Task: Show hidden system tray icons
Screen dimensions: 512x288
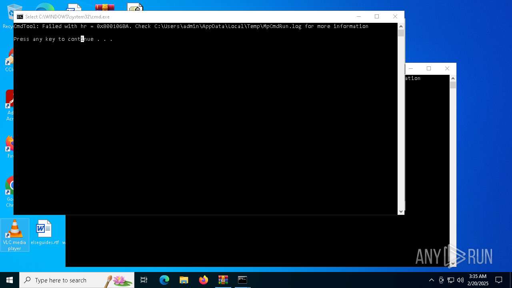Action: tap(431, 280)
